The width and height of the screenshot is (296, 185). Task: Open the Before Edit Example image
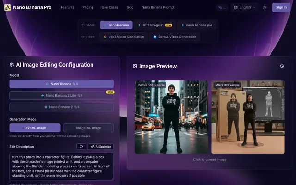171,117
